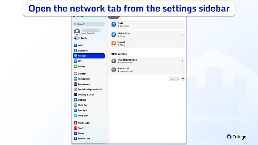Click the Menu Bar sidebar icon

tap(75, 105)
